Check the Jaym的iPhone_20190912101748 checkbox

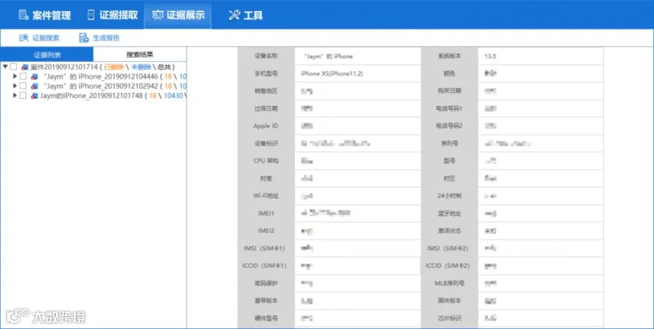[23, 95]
